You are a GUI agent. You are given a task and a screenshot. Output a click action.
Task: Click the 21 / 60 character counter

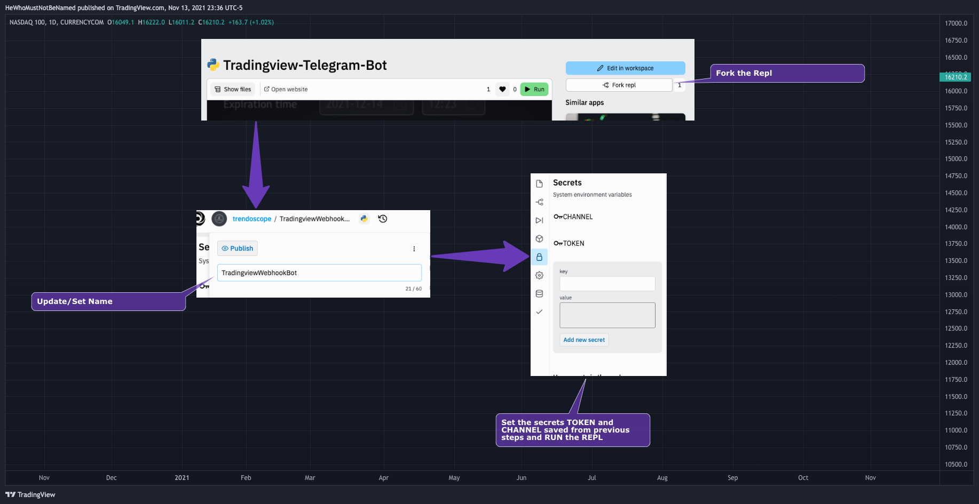[x=414, y=289]
